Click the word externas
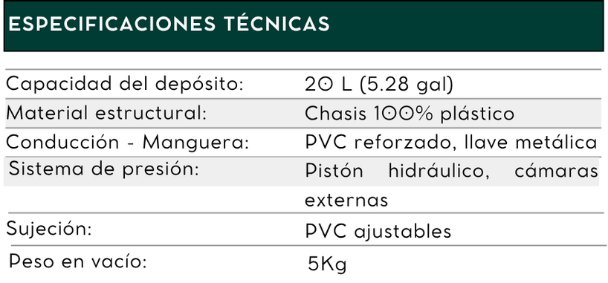The width and height of the screenshot is (608, 283). 346,201
